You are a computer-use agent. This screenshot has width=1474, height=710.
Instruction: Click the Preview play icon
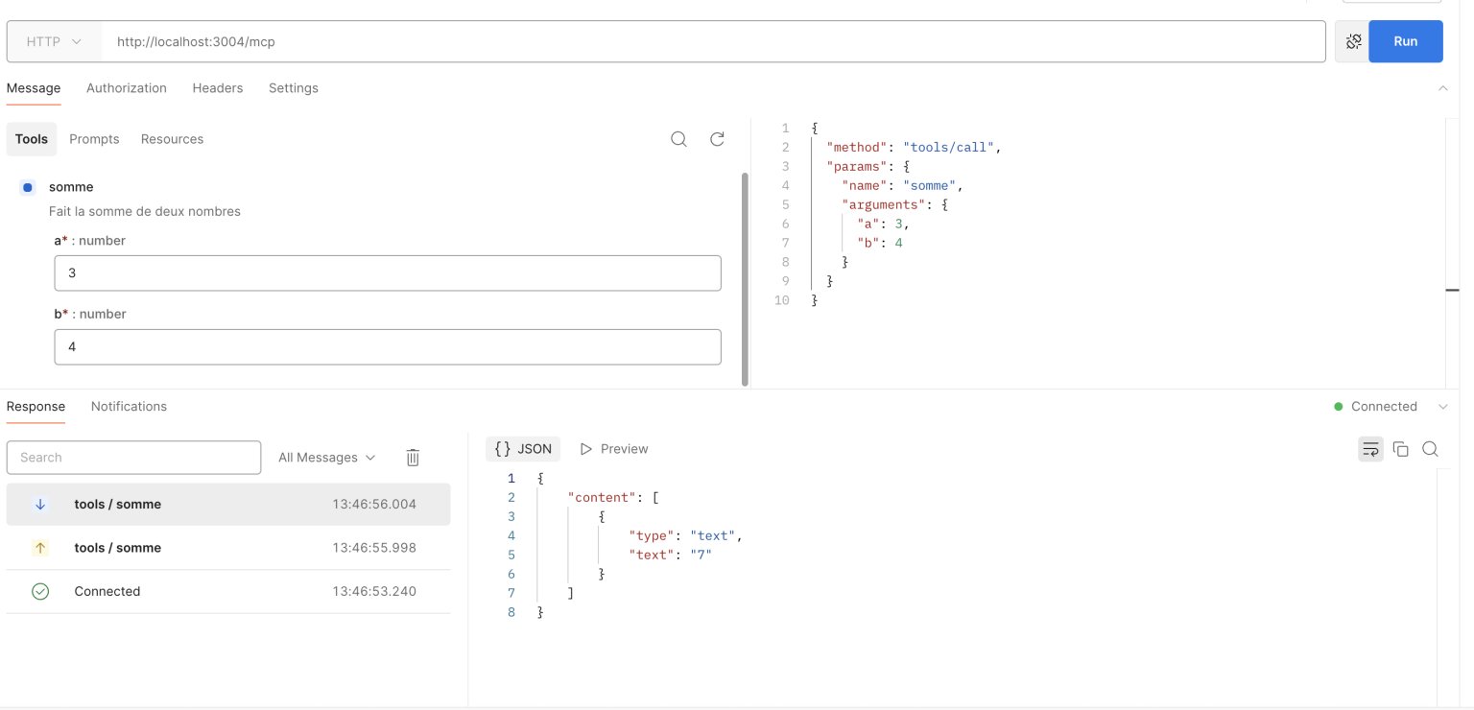[x=585, y=449]
